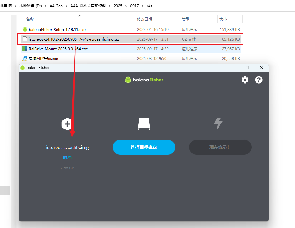Expand breadcrumb chevron after AA-Tan

tap(66, 6)
